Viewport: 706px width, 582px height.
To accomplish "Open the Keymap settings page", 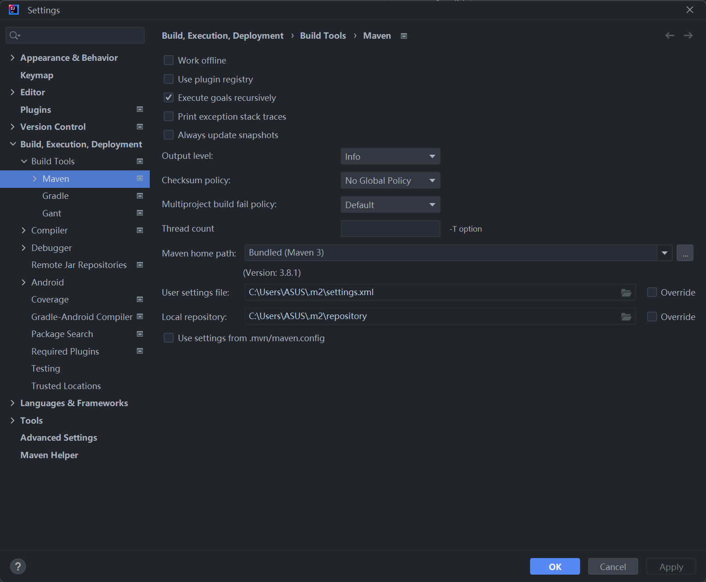I will (x=37, y=75).
